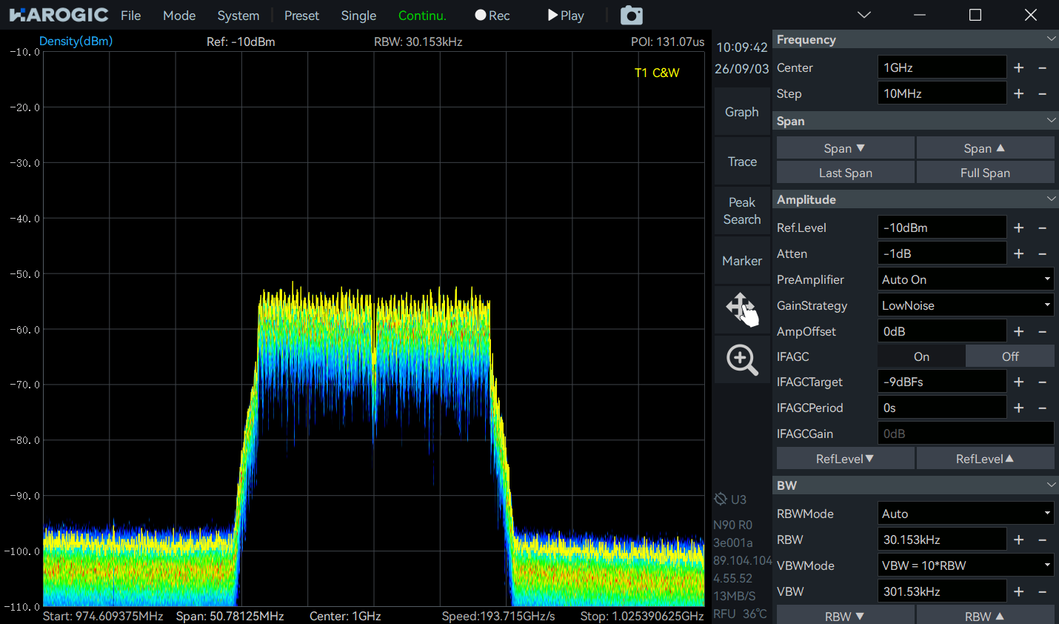1059x624 pixels.
Task: Open the VBWMode dropdown
Action: (966, 565)
